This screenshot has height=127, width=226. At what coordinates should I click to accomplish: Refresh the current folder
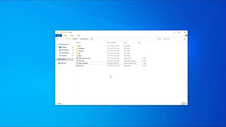tap(160, 39)
